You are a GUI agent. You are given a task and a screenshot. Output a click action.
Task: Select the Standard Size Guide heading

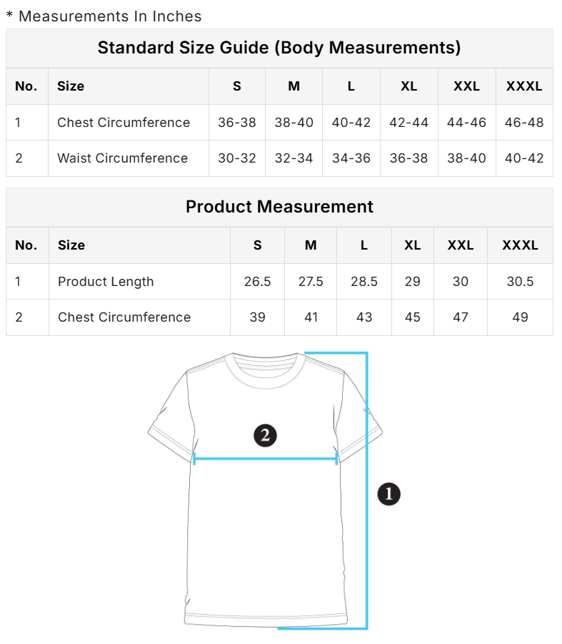click(279, 48)
